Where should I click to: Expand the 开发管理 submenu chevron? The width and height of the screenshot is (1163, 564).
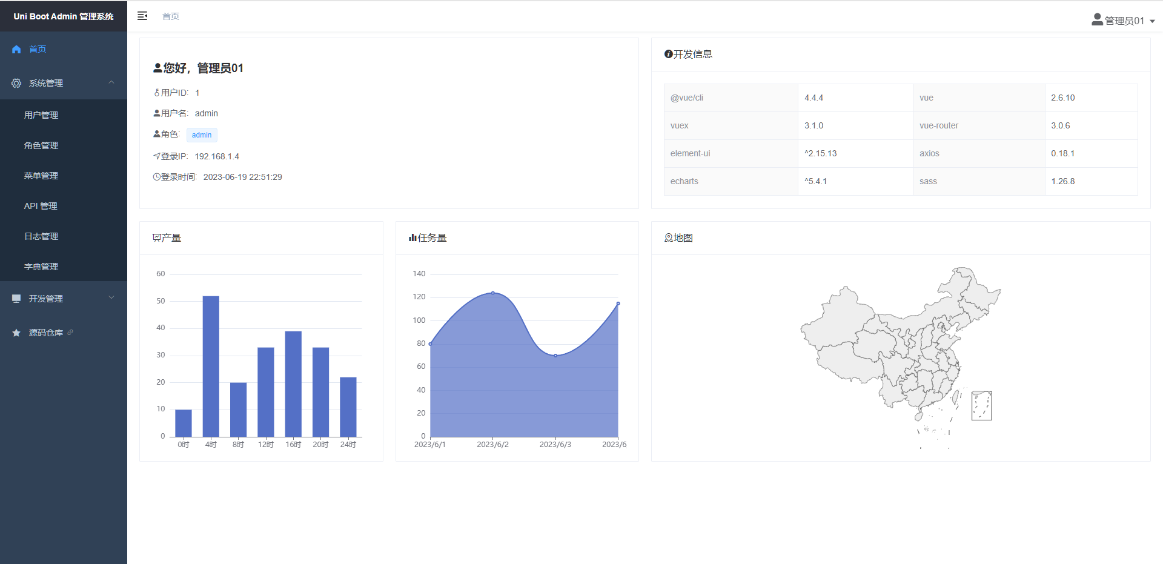tap(111, 298)
